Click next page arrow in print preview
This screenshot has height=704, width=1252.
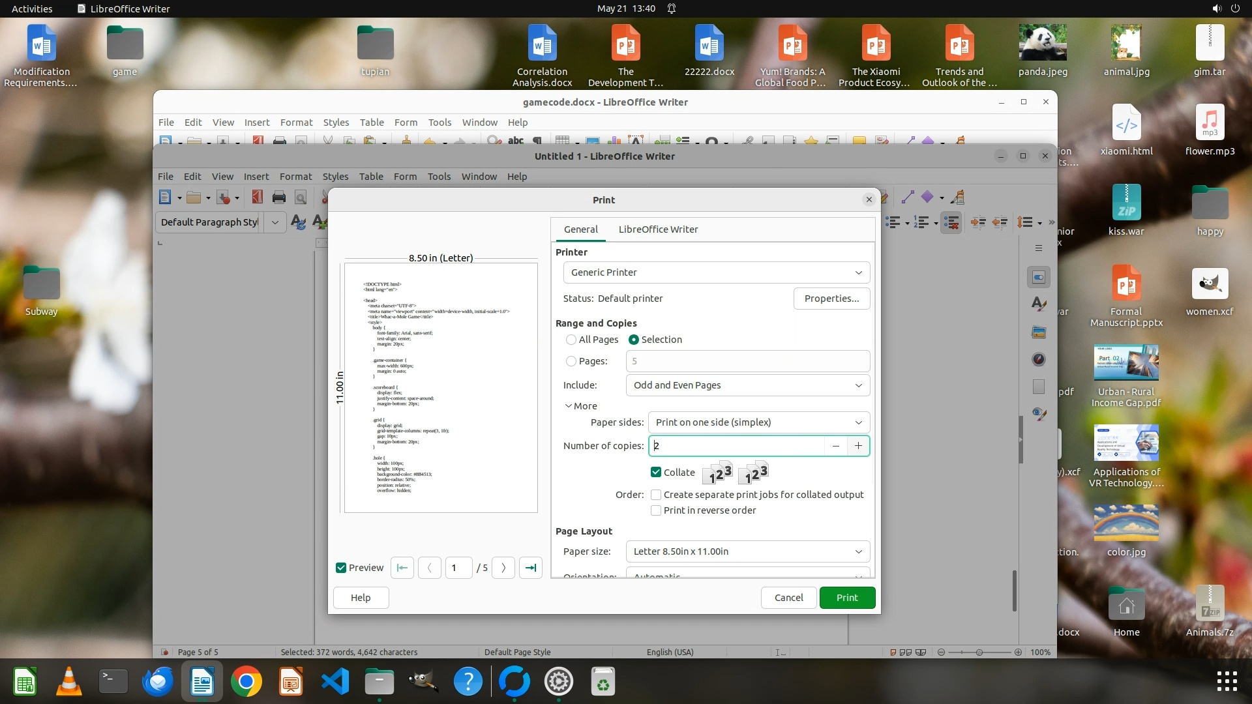[503, 568]
